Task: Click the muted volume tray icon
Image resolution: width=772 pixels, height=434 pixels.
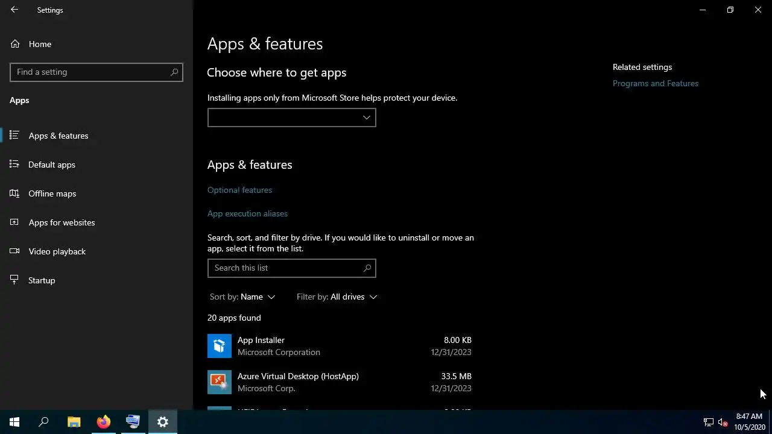Action: tap(723, 423)
